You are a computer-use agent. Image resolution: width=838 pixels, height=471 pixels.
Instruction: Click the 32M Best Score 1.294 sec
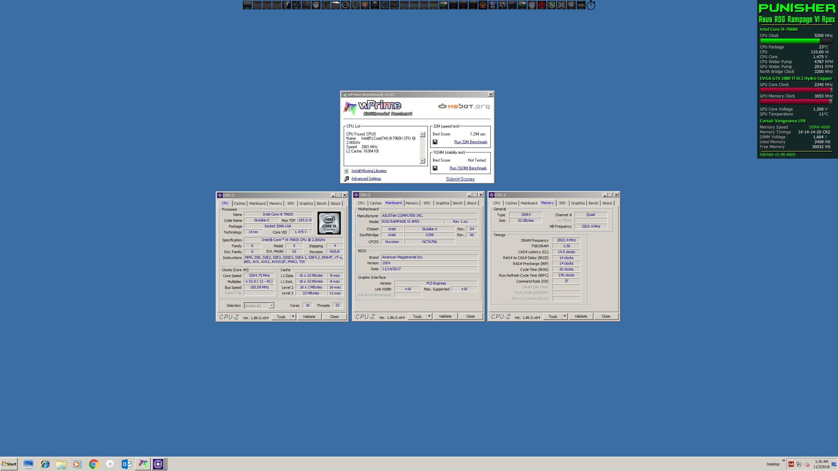pyautogui.click(x=478, y=134)
